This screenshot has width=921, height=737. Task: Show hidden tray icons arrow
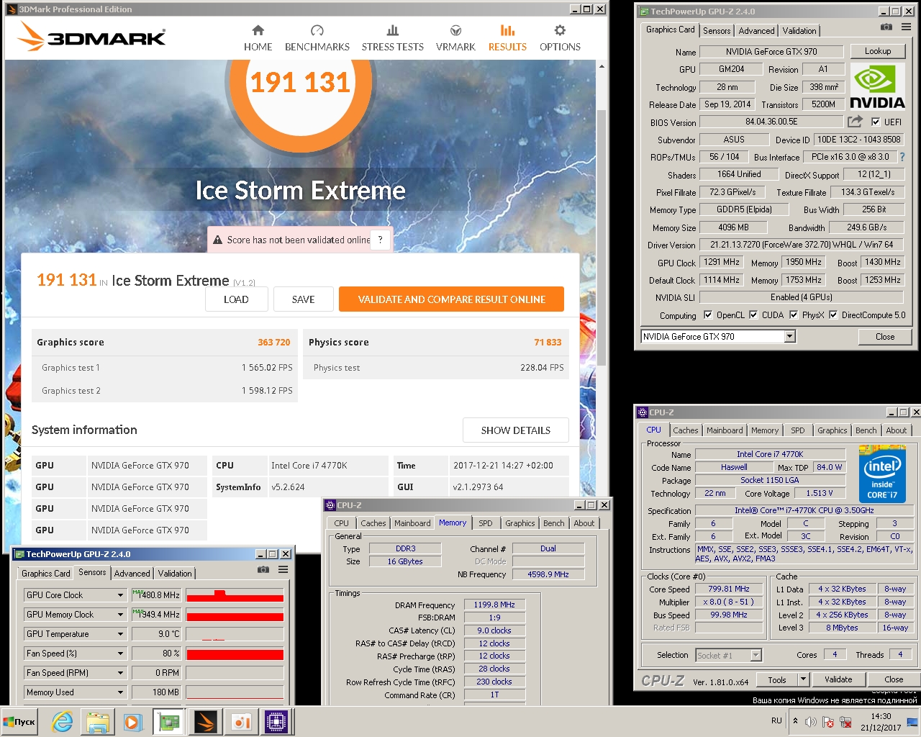click(x=795, y=720)
